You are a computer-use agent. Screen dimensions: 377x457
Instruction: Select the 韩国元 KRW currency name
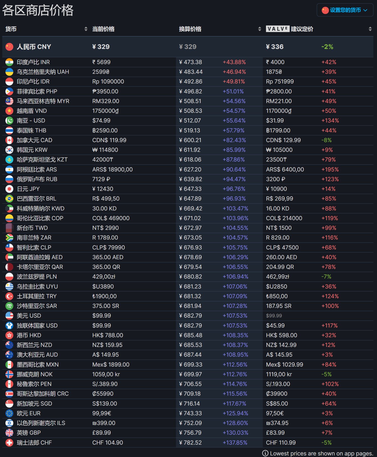tap(32, 150)
